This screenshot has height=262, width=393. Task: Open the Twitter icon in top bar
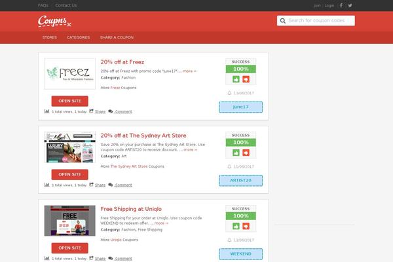pos(350,5)
